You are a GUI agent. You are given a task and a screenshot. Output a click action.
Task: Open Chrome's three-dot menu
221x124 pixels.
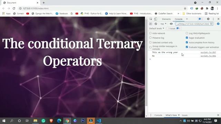click(218, 8)
